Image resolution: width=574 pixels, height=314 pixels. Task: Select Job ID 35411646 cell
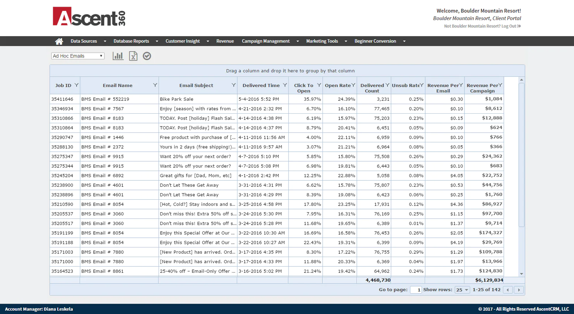[65, 99]
